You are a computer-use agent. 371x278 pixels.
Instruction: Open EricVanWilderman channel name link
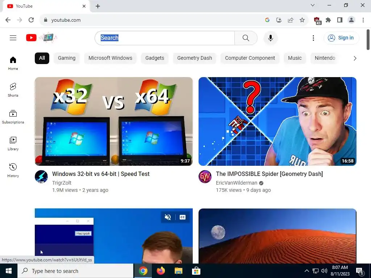(236, 183)
